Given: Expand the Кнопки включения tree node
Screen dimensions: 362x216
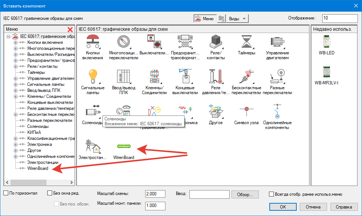Looking at the screenshot, I should tap(15, 42).
